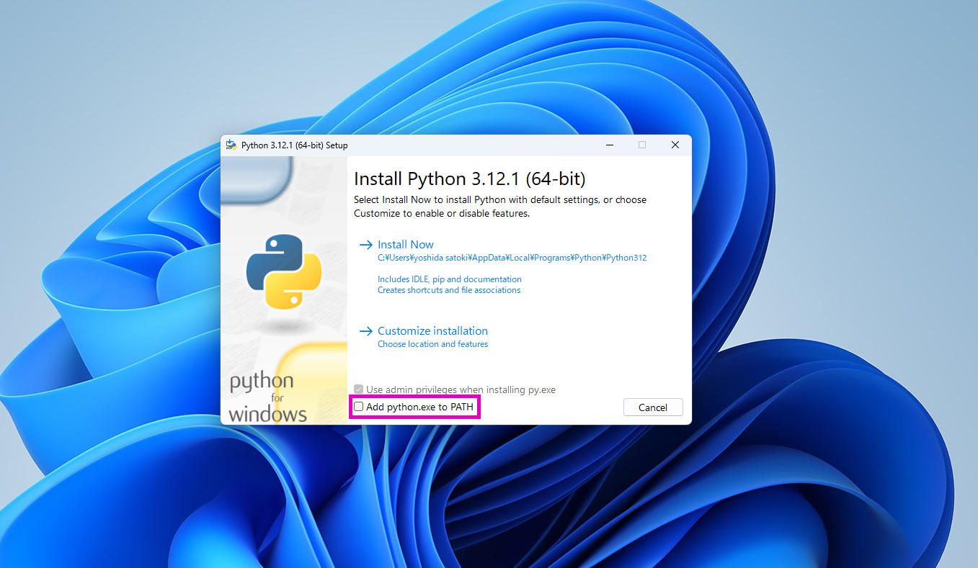Click "Includes IDLE, pip and documentation" line
The height and width of the screenshot is (568, 978).
coord(449,279)
